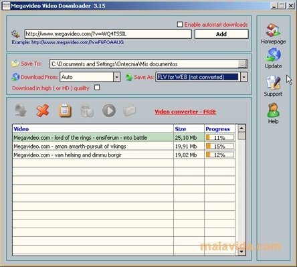Screen dimensions: 297x267
Task: Click the Size column header
Action: [189, 129]
